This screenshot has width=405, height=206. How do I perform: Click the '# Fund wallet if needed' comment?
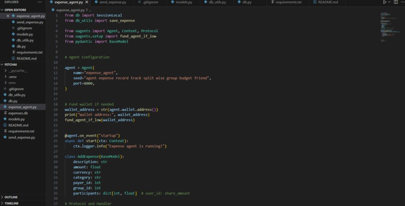tap(89, 105)
